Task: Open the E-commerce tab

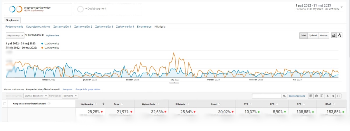Action: 144,27
